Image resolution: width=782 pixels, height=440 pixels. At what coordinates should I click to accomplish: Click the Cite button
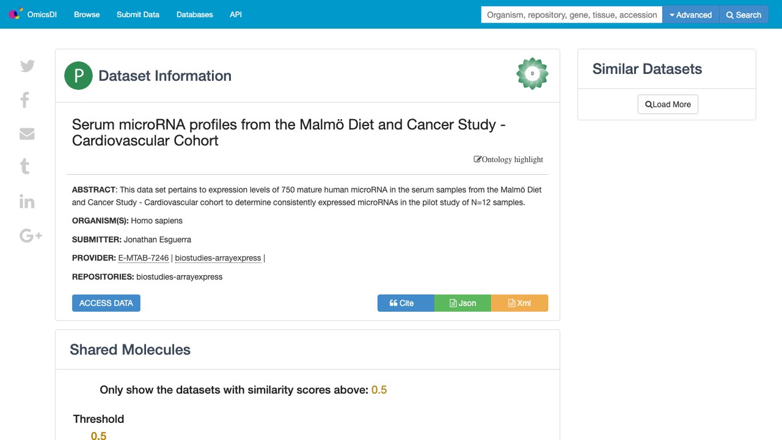pyautogui.click(x=406, y=303)
